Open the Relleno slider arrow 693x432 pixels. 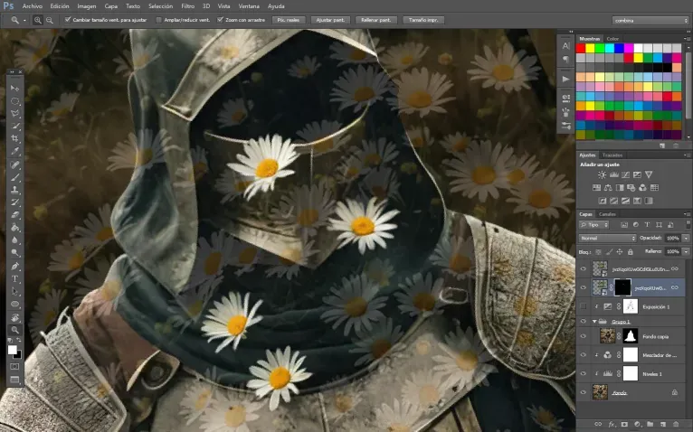click(686, 251)
